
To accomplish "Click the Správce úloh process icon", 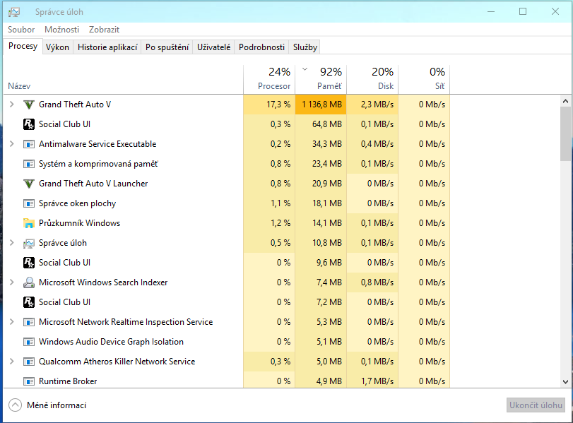I will [x=29, y=243].
